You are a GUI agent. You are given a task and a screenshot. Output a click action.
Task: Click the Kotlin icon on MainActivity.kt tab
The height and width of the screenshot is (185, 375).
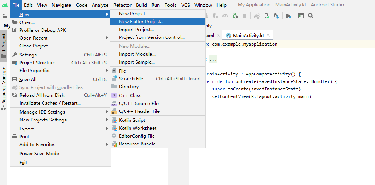[x=229, y=36]
